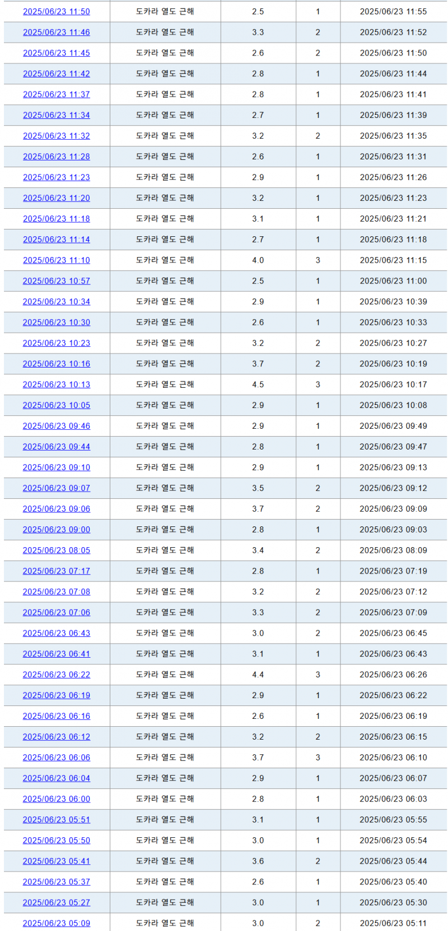The image size is (448, 931).
Task: Open the 2025/06/23 09:07 earthquake link
Action: point(57,489)
